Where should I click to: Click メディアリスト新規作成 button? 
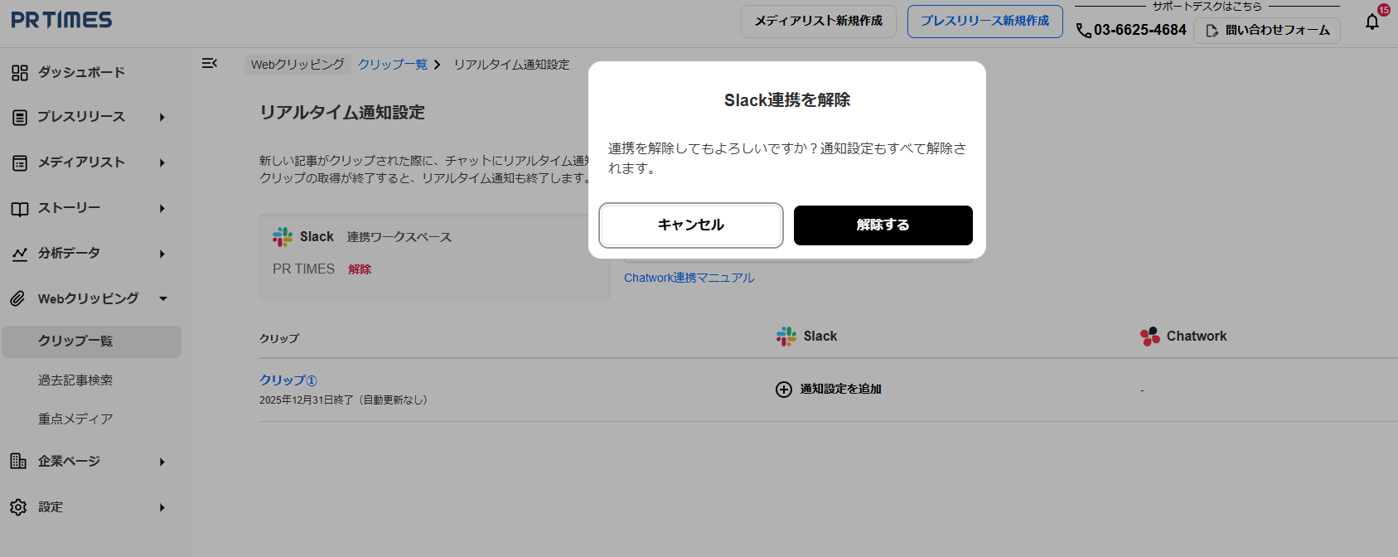(x=819, y=22)
